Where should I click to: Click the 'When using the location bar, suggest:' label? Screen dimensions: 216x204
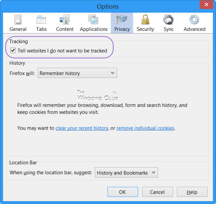click(51, 173)
